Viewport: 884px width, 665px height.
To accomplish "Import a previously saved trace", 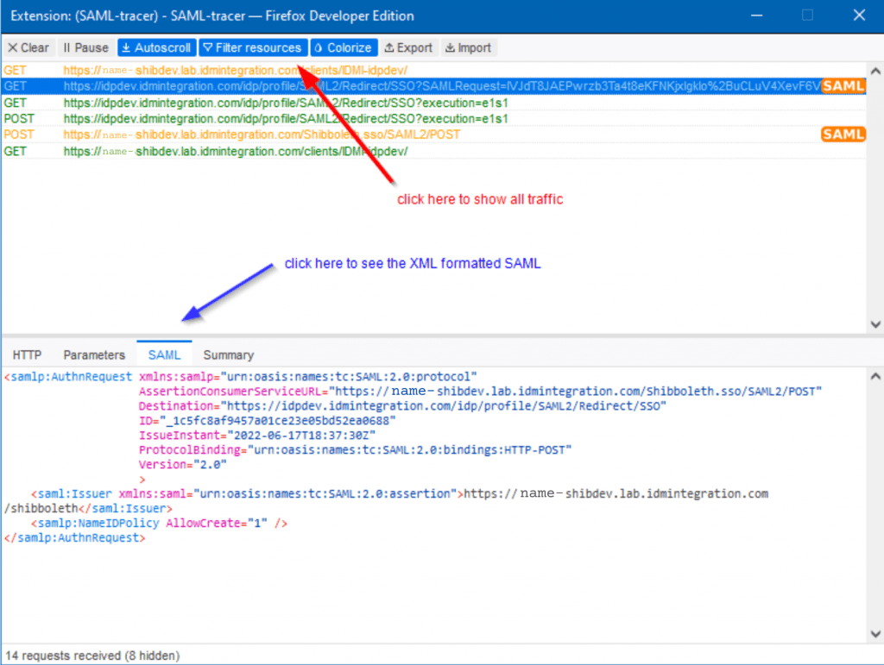I will 467,47.
